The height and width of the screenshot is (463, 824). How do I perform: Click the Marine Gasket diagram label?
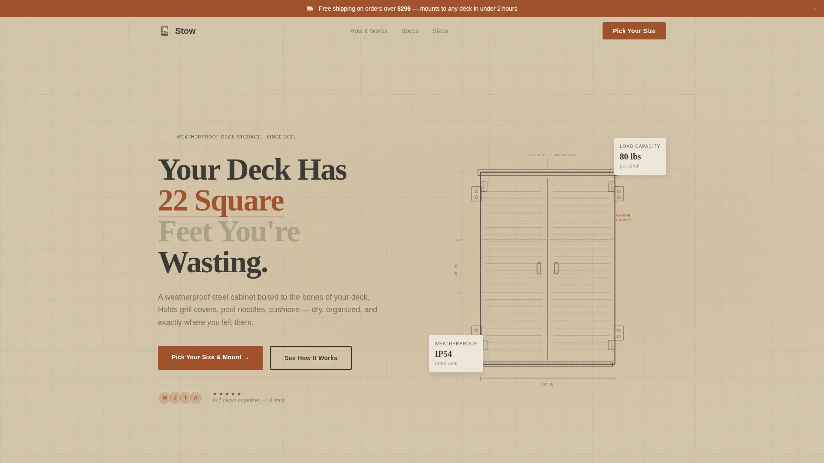[624, 218]
